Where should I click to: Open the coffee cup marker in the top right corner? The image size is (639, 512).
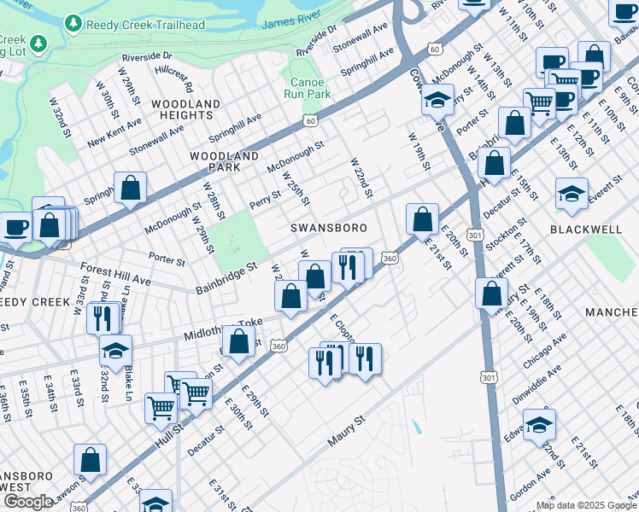625,13
